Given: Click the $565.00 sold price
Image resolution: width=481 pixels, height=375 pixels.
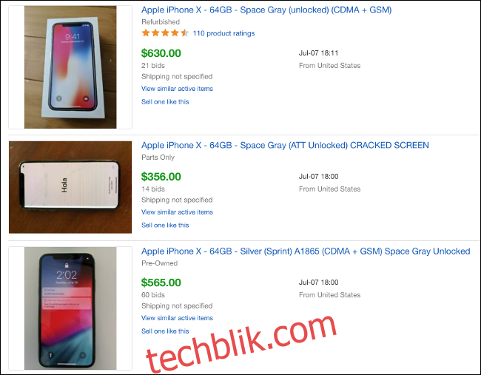Looking at the screenshot, I should click(x=161, y=283).
